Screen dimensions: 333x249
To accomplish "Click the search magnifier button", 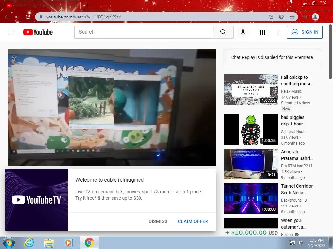I will point(223,32).
